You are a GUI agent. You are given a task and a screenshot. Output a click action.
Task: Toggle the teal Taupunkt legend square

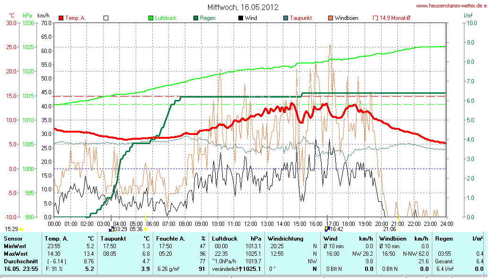tap(285, 18)
